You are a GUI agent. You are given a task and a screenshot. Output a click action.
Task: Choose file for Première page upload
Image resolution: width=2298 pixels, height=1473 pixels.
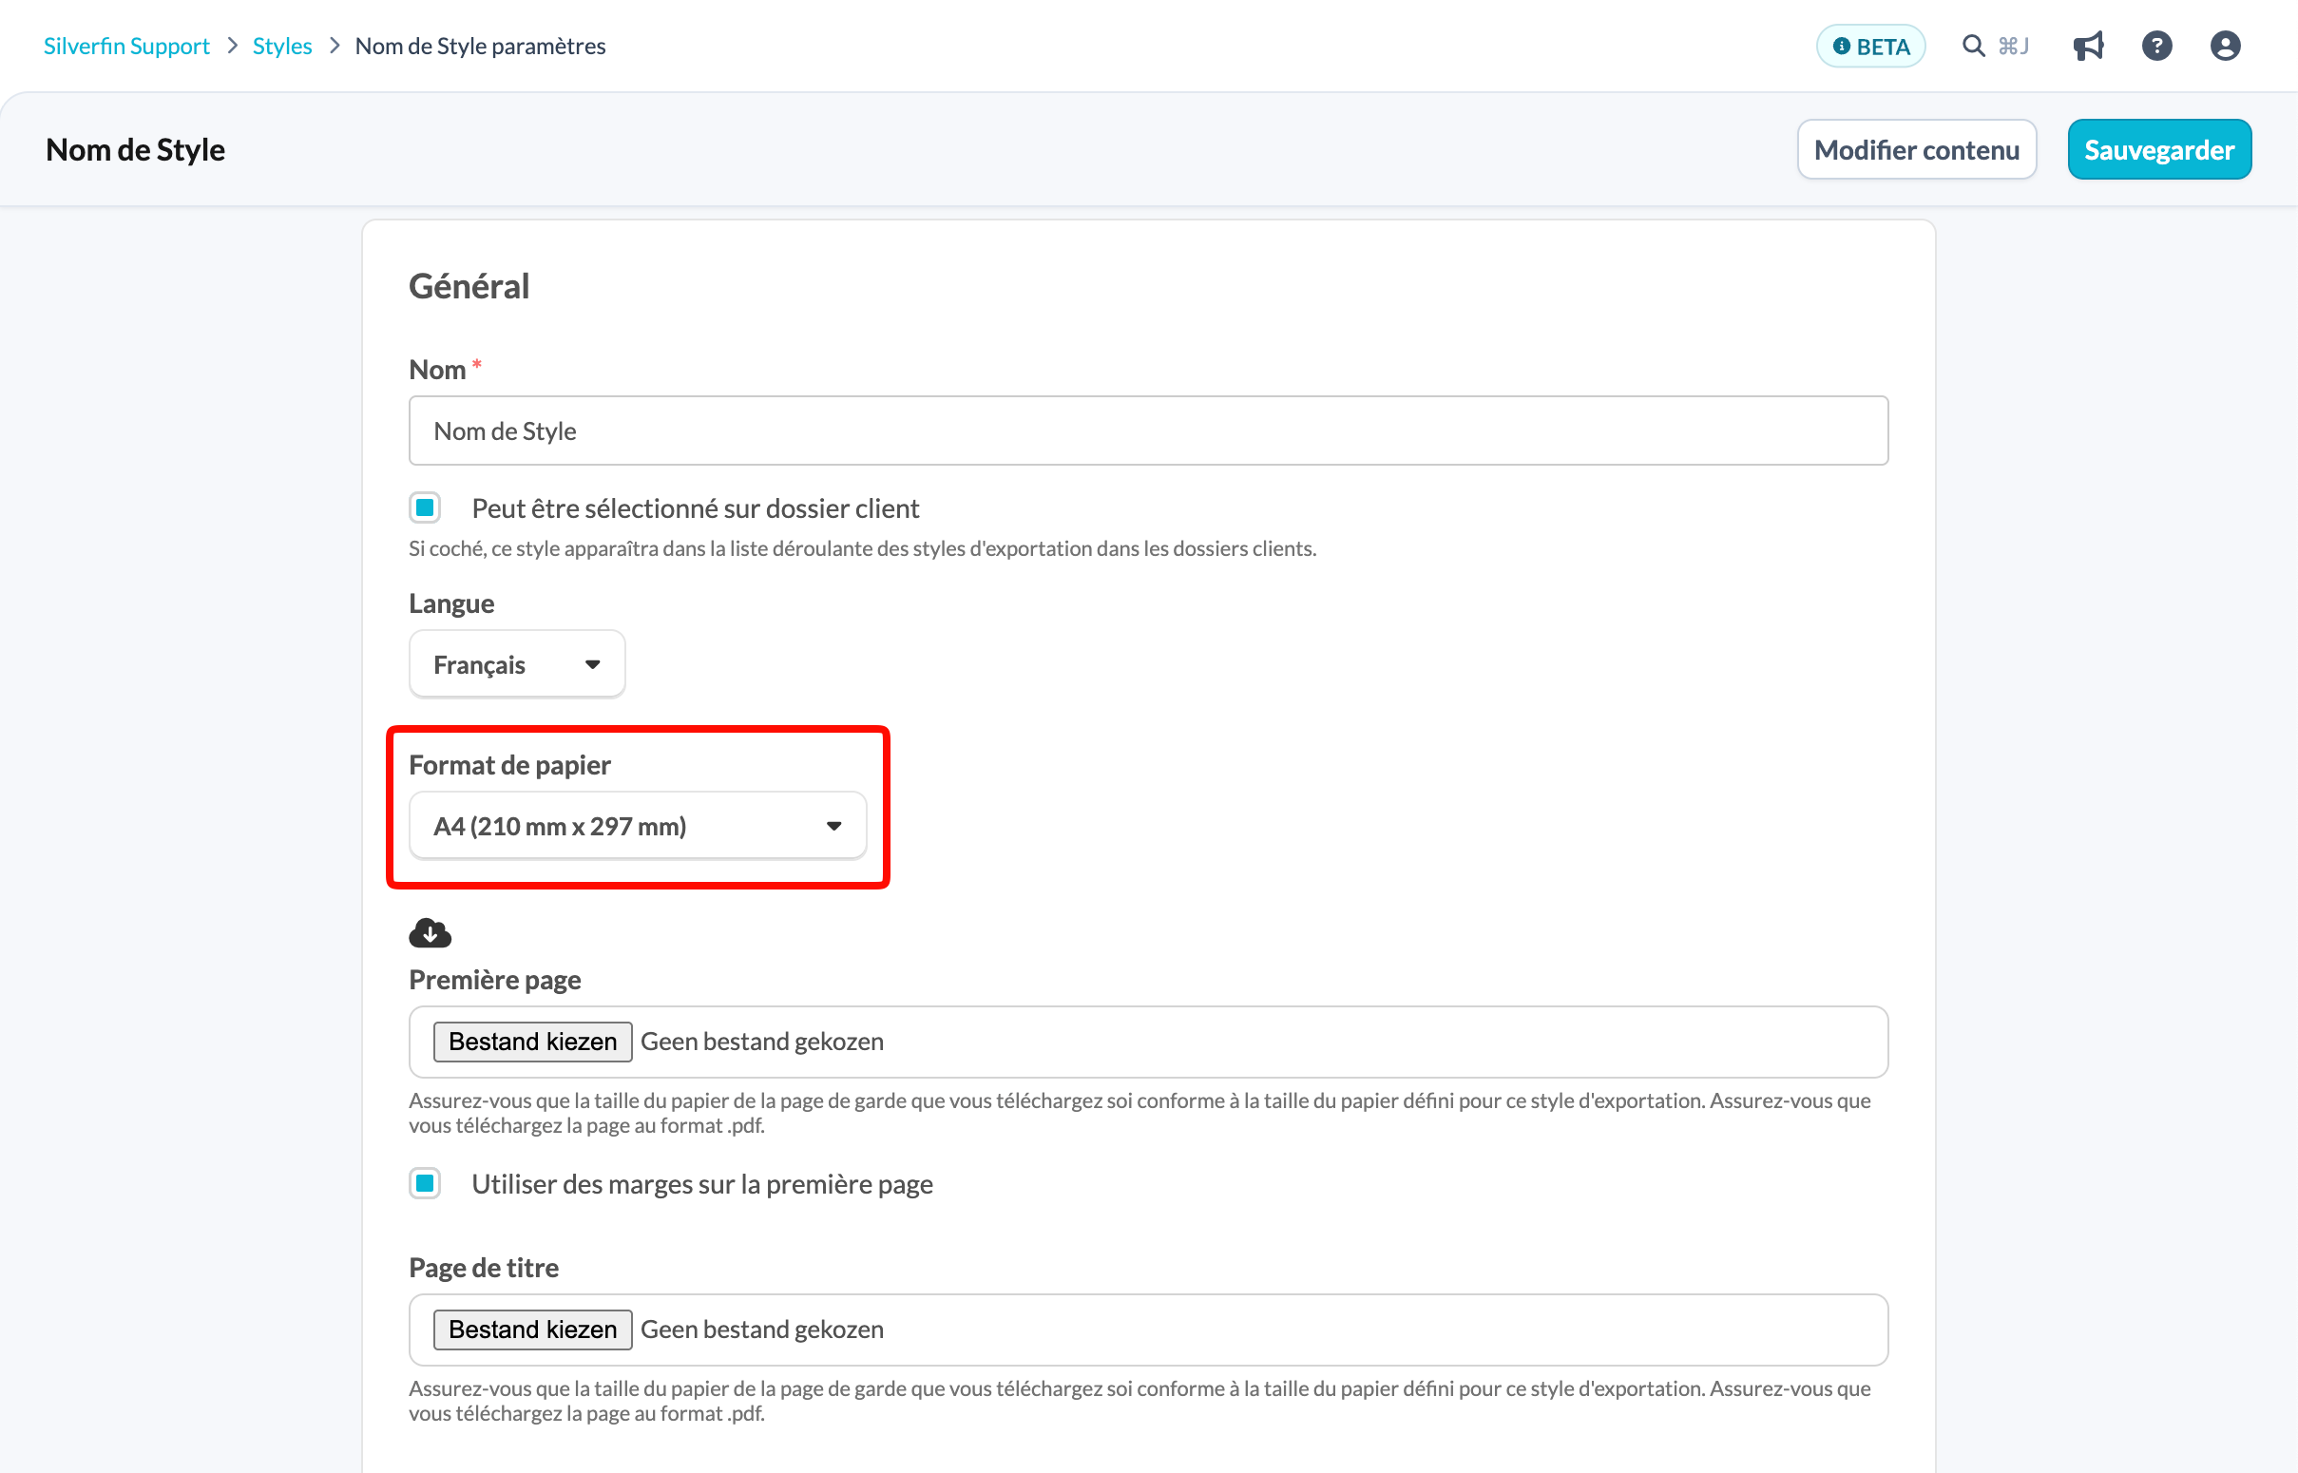click(x=532, y=1042)
